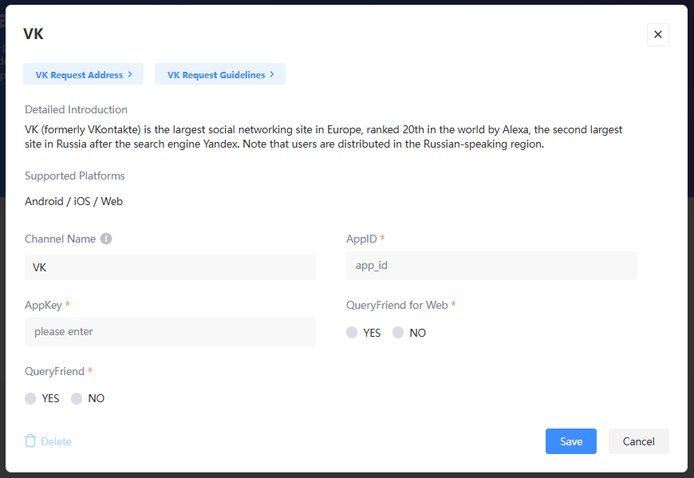Select YES for QueryFriend for Web

352,333
